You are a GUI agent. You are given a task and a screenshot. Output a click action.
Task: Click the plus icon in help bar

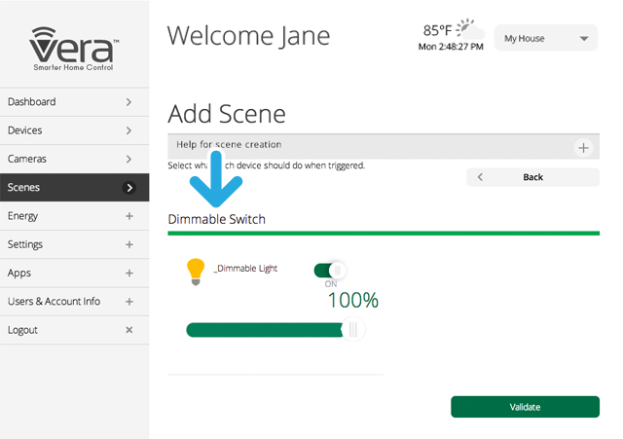click(583, 148)
